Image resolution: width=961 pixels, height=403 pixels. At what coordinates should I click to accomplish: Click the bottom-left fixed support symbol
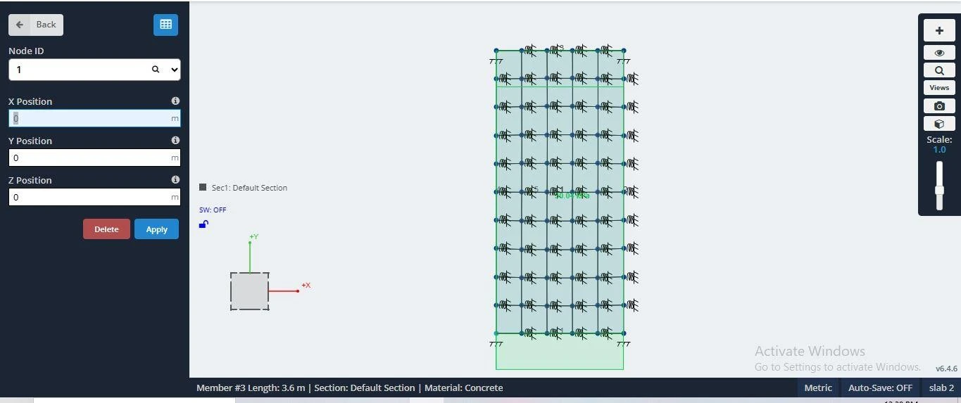coord(496,344)
